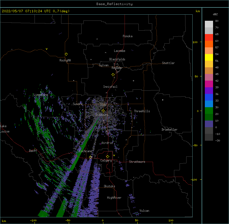The image size is (229, 224).
Task: Click the yellow V marker northwest of RockyMH
Action: pyautogui.click(x=46, y=49)
